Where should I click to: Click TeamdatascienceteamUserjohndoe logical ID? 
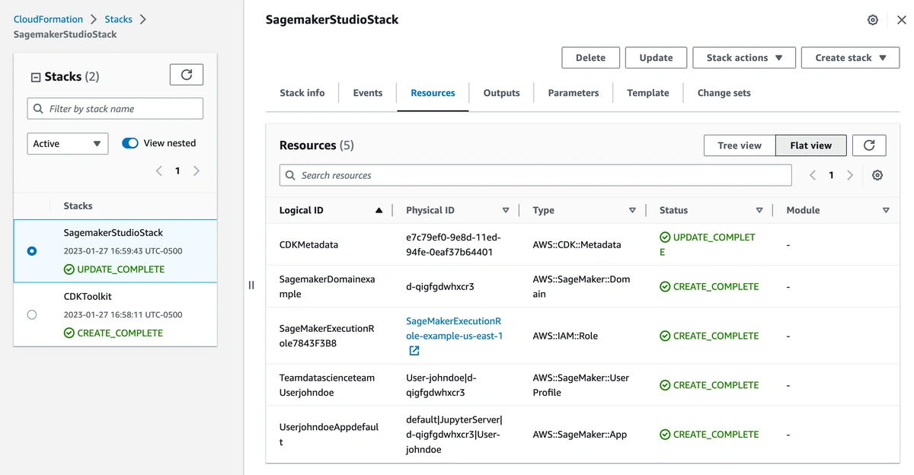[327, 385]
